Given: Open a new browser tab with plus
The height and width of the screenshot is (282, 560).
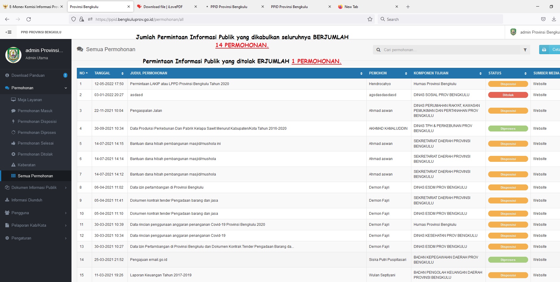Looking at the screenshot, I should 408,7.
